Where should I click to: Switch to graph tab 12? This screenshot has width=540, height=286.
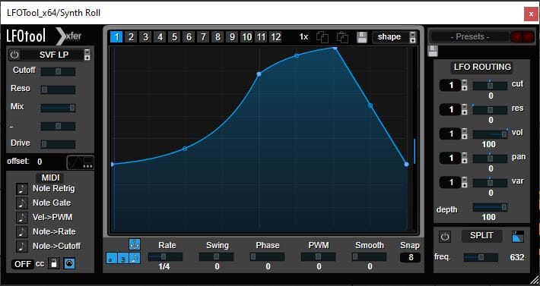tap(275, 36)
